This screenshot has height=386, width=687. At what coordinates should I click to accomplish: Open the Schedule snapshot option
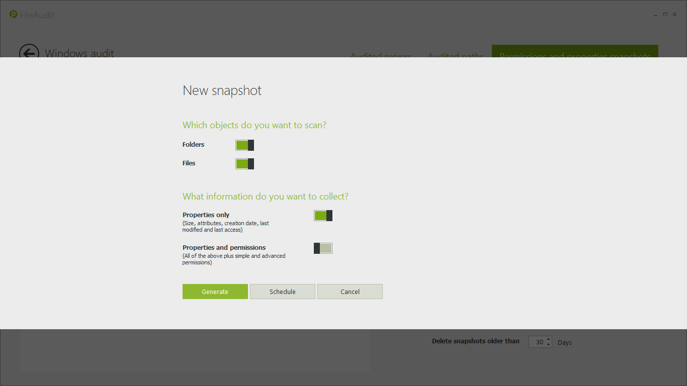282,292
